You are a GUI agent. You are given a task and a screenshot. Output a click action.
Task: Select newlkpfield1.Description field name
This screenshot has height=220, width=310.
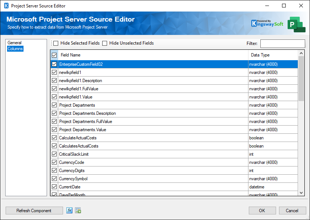coord(153,81)
